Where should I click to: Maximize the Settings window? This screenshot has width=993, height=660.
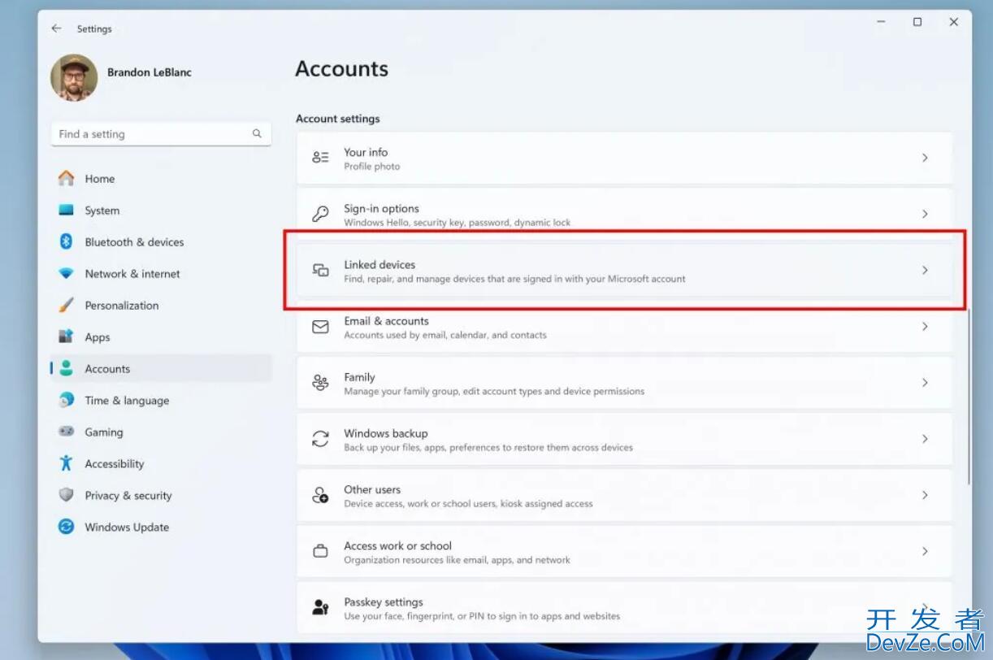pos(917,23)
